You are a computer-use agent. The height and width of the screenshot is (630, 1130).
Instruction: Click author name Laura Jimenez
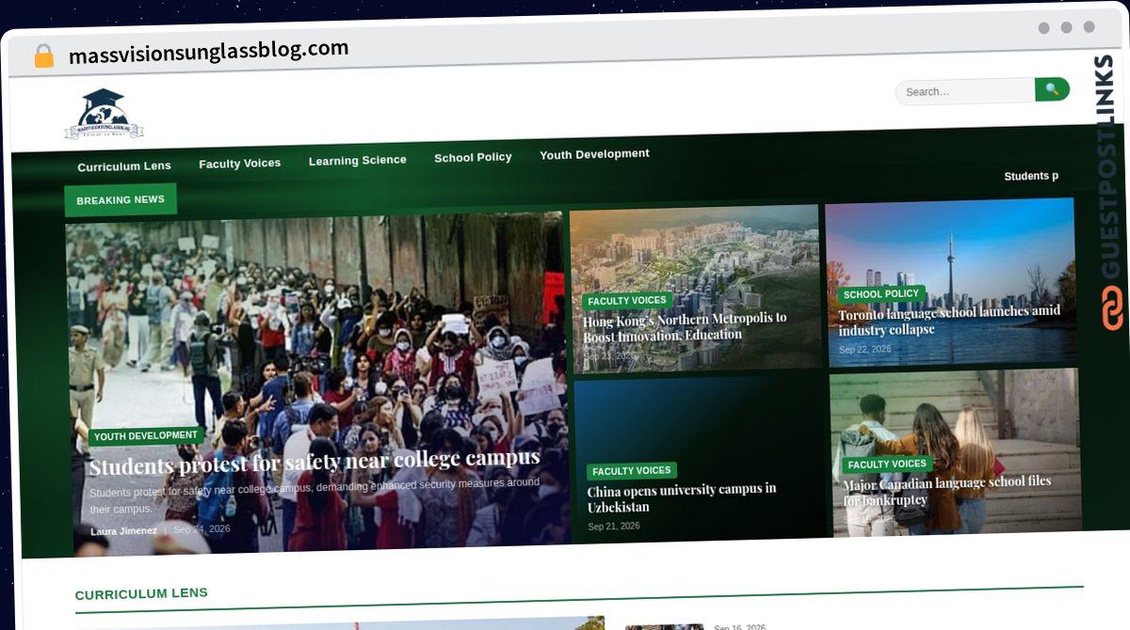coord(123,531)
